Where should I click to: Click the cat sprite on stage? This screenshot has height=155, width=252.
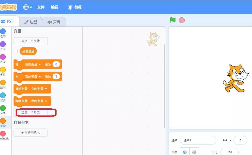tap(236, 78)
